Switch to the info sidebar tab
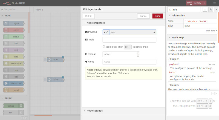The height and width of the screenshot is (120, 219). point(184,10)
